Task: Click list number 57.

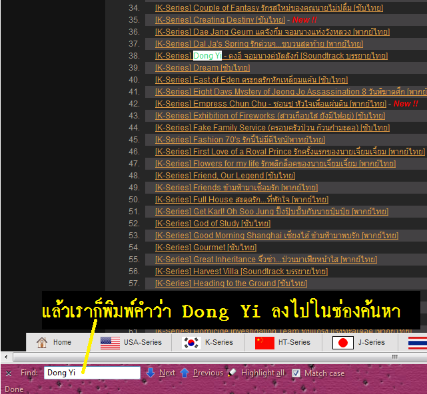Action: pyautogui.click(x=134, y=284)
